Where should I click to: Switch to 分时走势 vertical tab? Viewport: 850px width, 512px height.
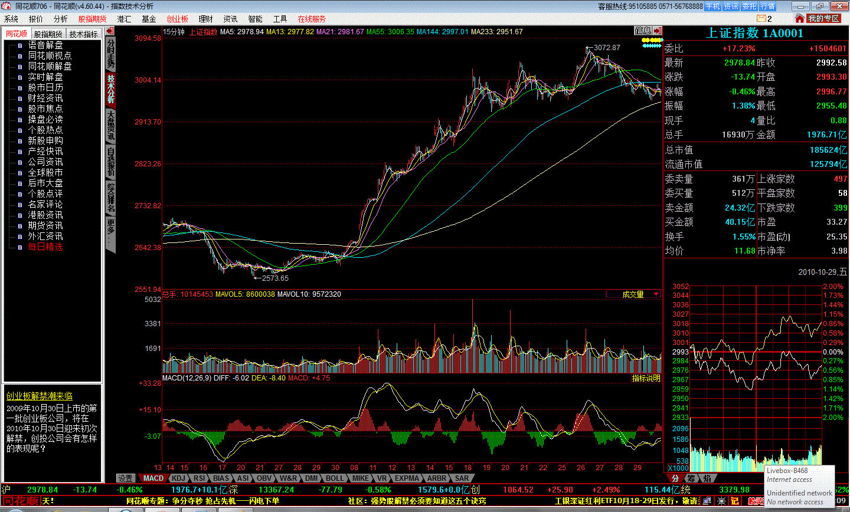[110, 54]
